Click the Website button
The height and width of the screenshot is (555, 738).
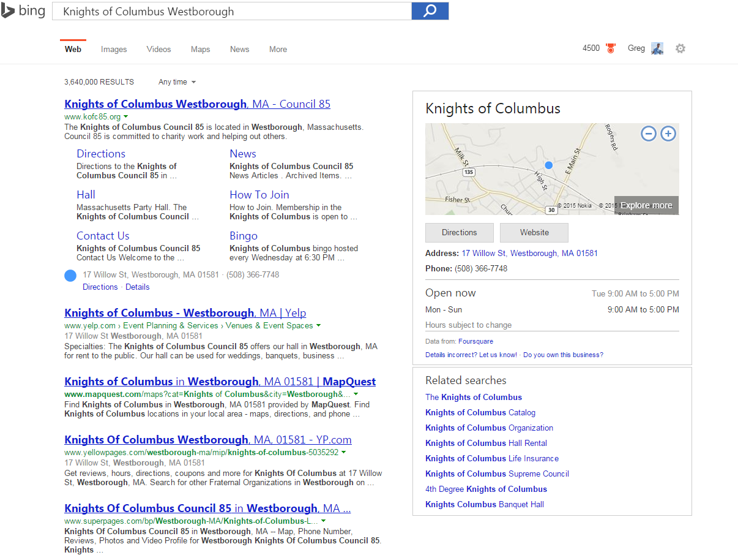[x=534, y=232]
